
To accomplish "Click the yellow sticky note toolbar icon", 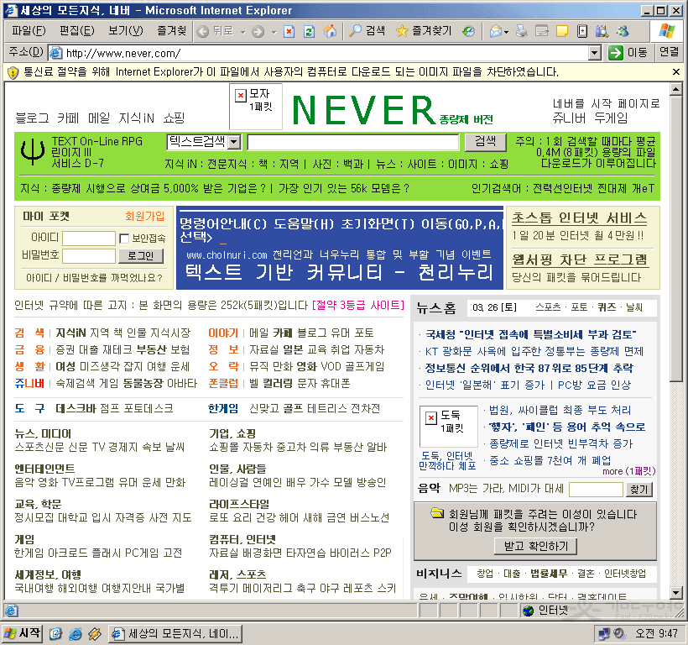I will (x=562, y=31).
